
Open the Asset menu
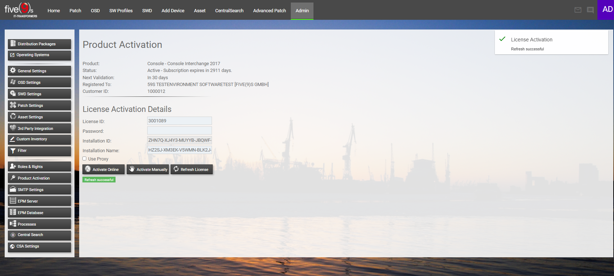pos(200,10)
